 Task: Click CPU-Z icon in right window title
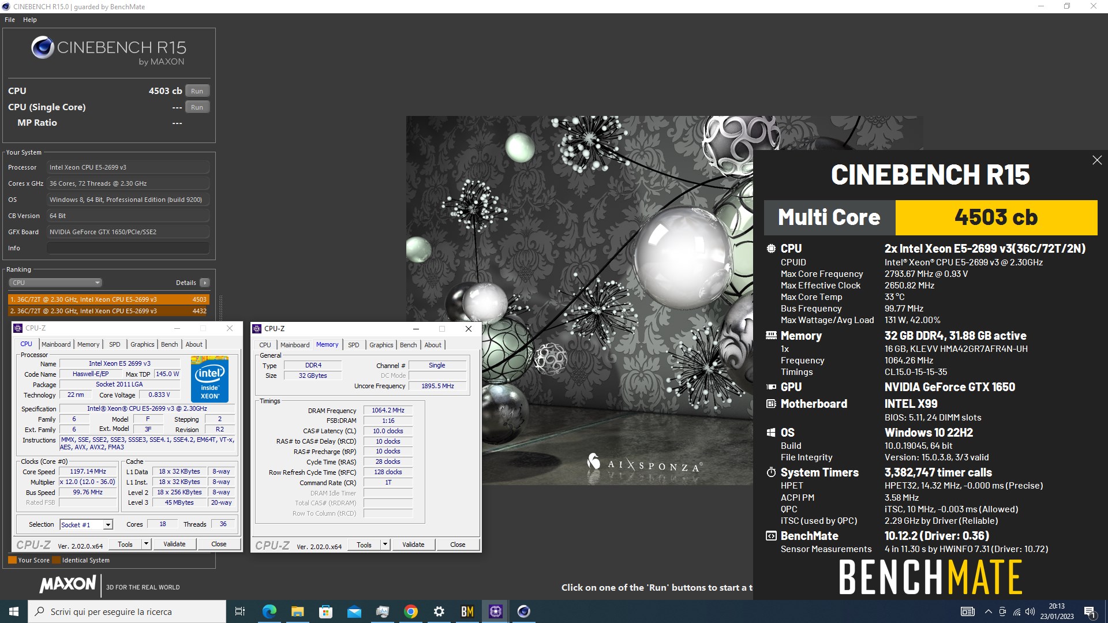(257, 329)
